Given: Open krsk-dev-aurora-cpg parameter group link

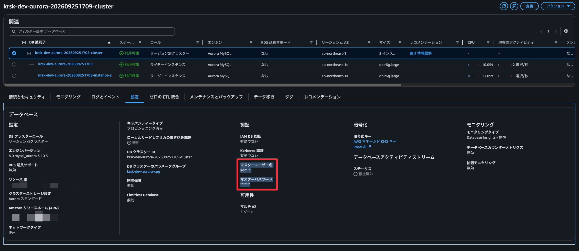Looking at the screenshot, I should (x=144, y=171).
